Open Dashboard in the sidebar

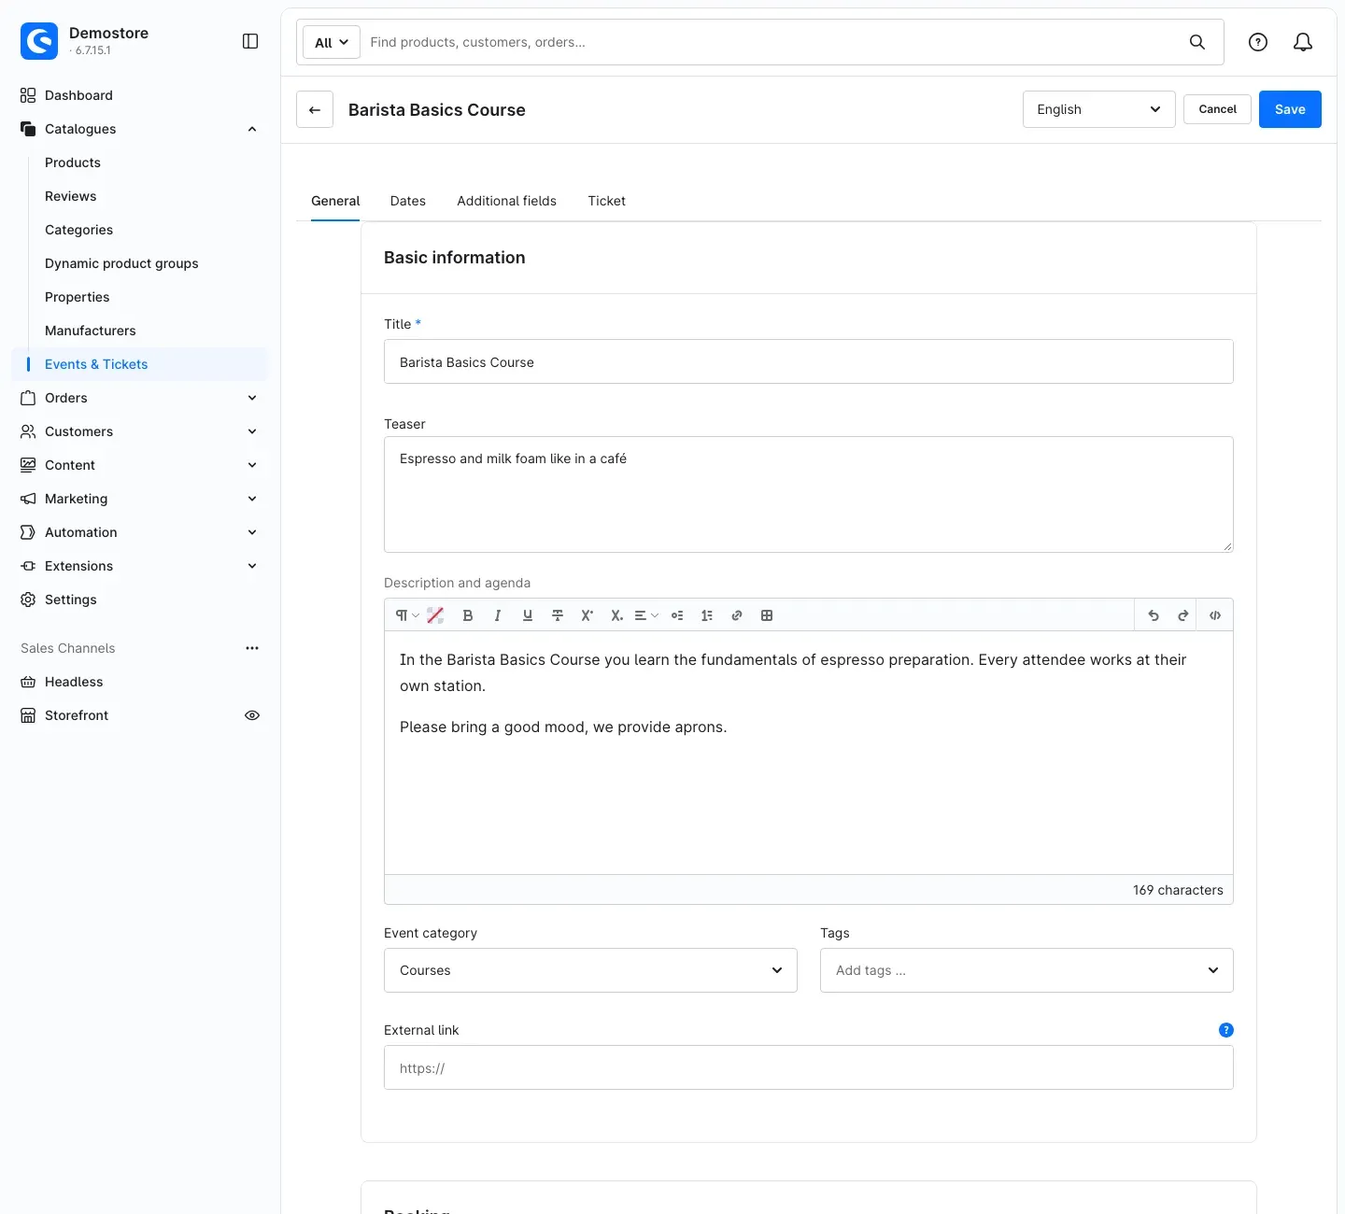click(78, 95)
